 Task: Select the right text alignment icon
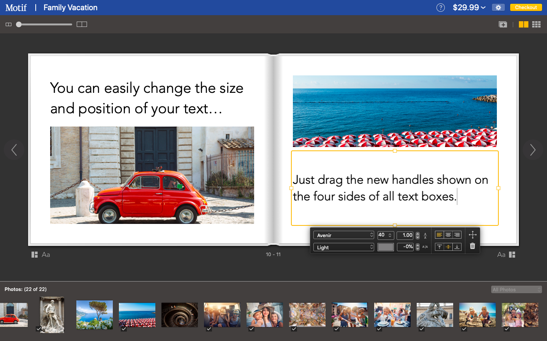click(457, 235)
